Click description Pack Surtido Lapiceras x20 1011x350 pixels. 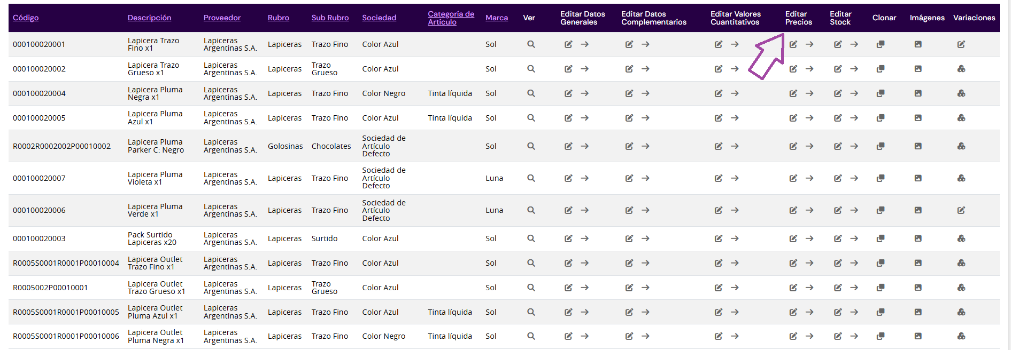[152, 238]
